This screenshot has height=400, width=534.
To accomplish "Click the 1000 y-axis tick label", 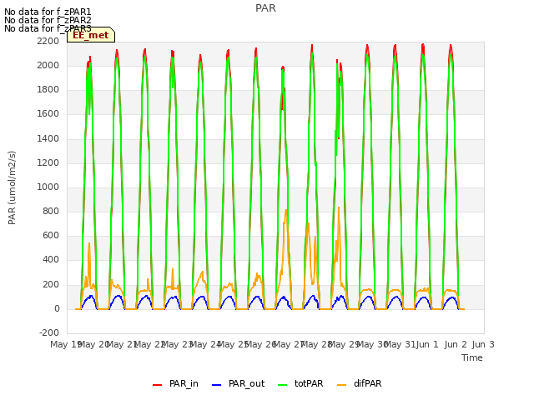I will click(48, 187).
